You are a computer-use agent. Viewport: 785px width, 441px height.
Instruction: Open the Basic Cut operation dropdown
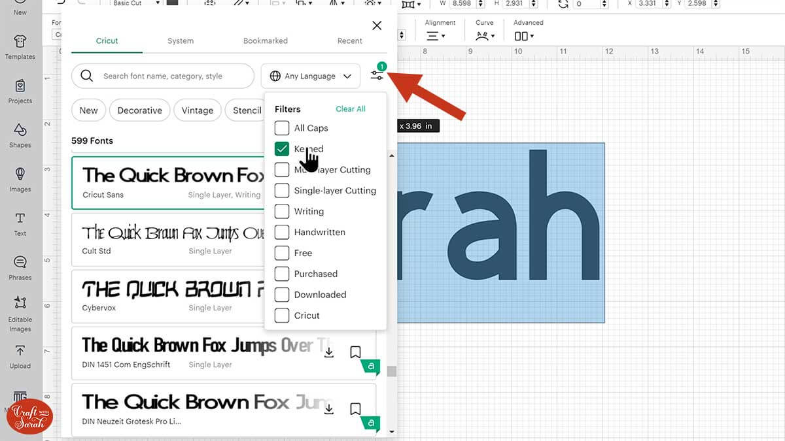[x=135, y=3]
